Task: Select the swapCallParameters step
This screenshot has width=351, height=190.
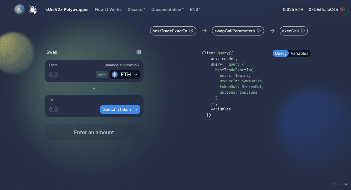Action: coord(238,31)
